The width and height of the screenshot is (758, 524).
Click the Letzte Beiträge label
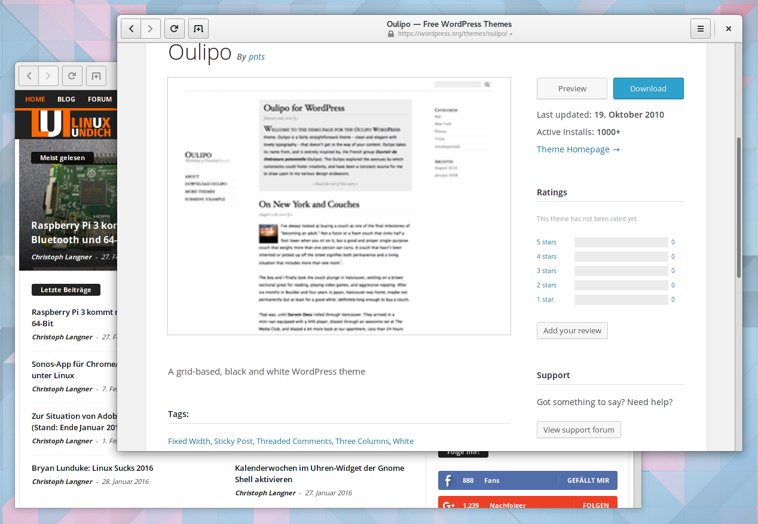pos(66,290)
